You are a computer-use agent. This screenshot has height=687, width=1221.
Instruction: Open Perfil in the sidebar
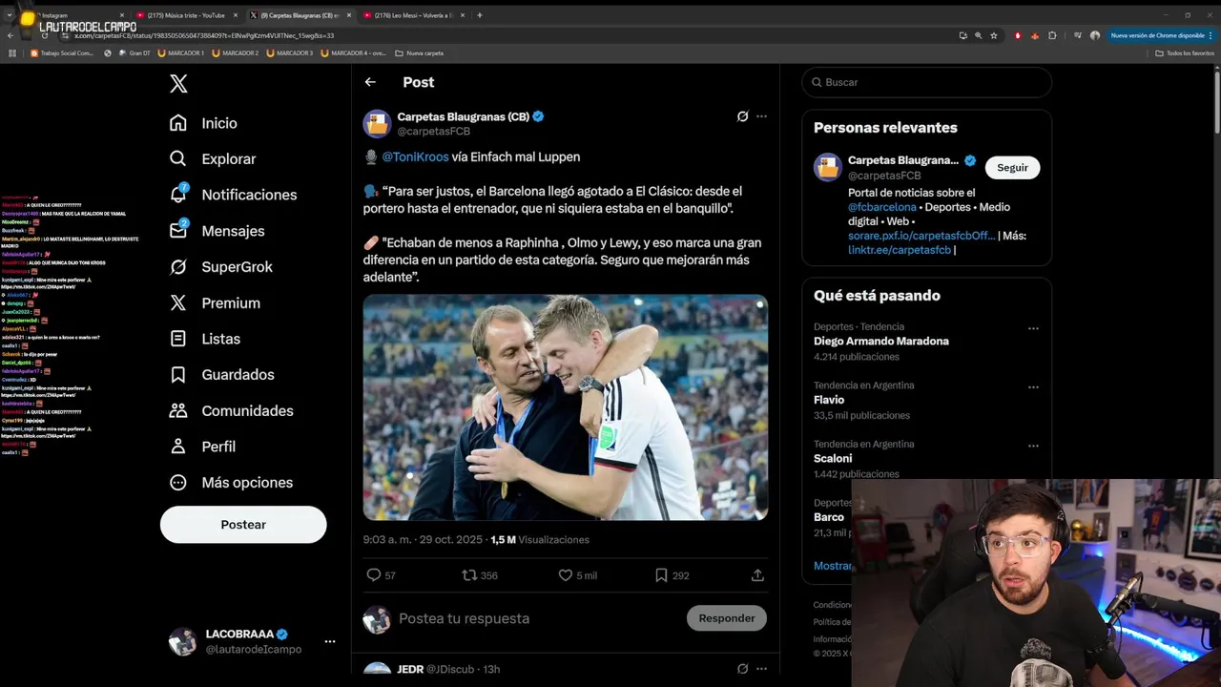click(x=202, y=447)
